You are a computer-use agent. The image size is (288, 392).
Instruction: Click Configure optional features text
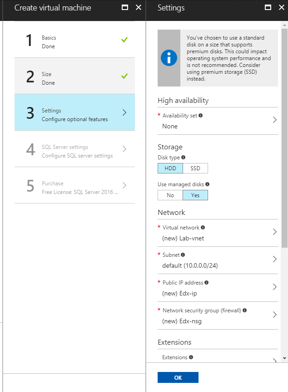point(75,119)
